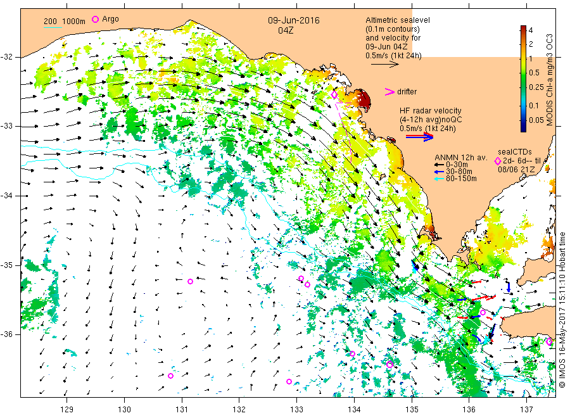This screenshot has height=418, width=570.
Task: Click the black altimetric velocity reference arrow
Action: (385, 65)
